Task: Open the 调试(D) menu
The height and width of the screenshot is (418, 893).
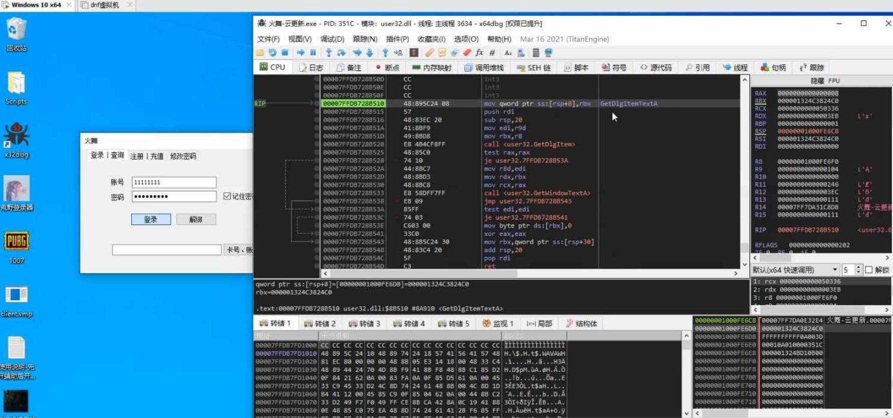Action: [332, 39]
